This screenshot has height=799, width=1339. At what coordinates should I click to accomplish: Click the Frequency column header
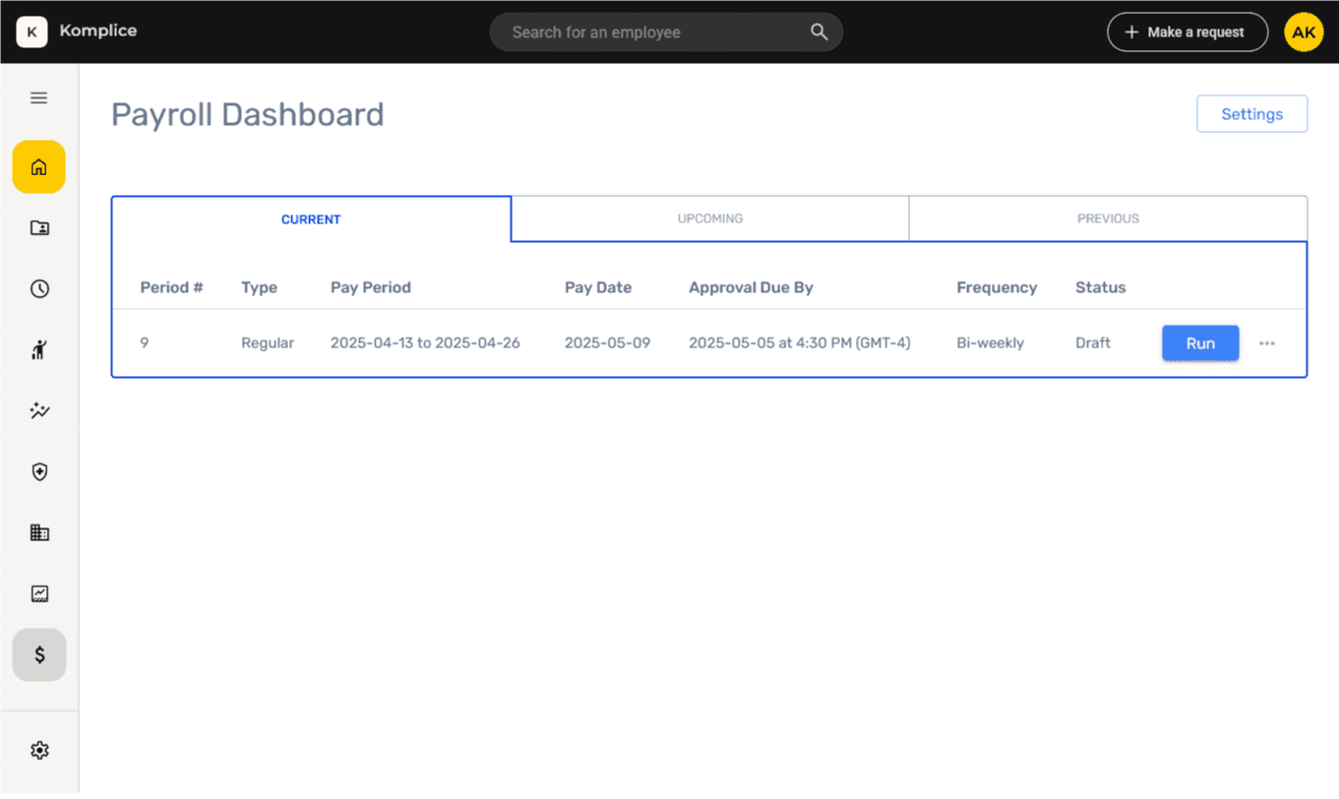click(997, 287)
